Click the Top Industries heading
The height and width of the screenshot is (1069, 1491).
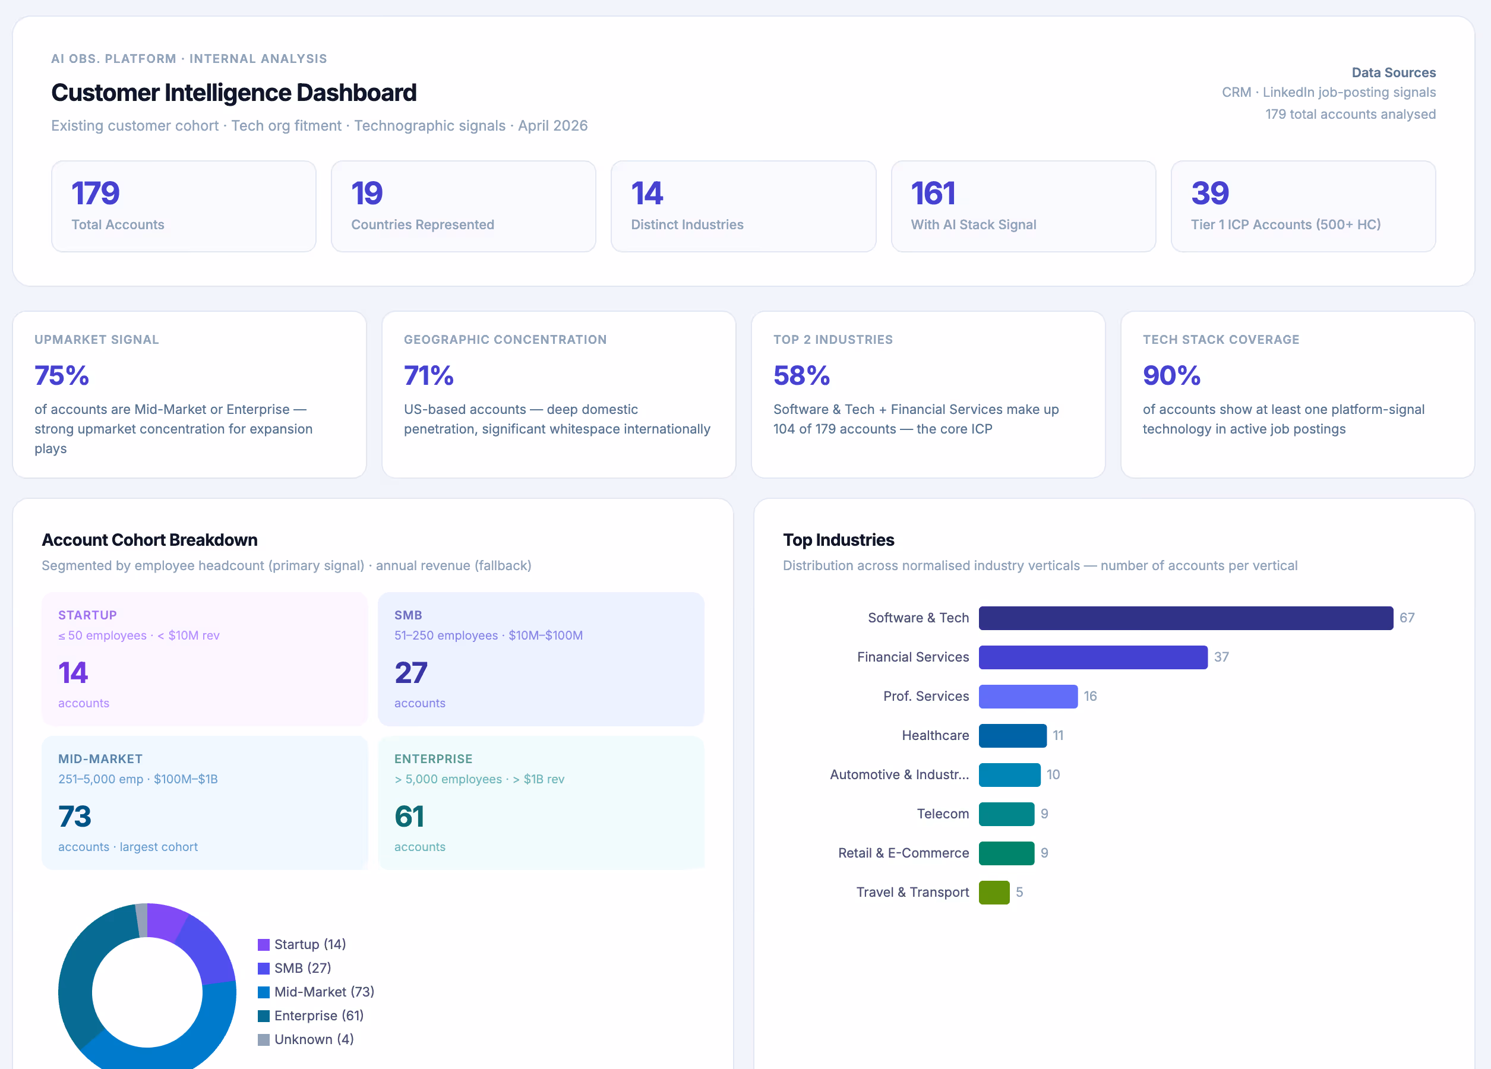coord(838,540)
